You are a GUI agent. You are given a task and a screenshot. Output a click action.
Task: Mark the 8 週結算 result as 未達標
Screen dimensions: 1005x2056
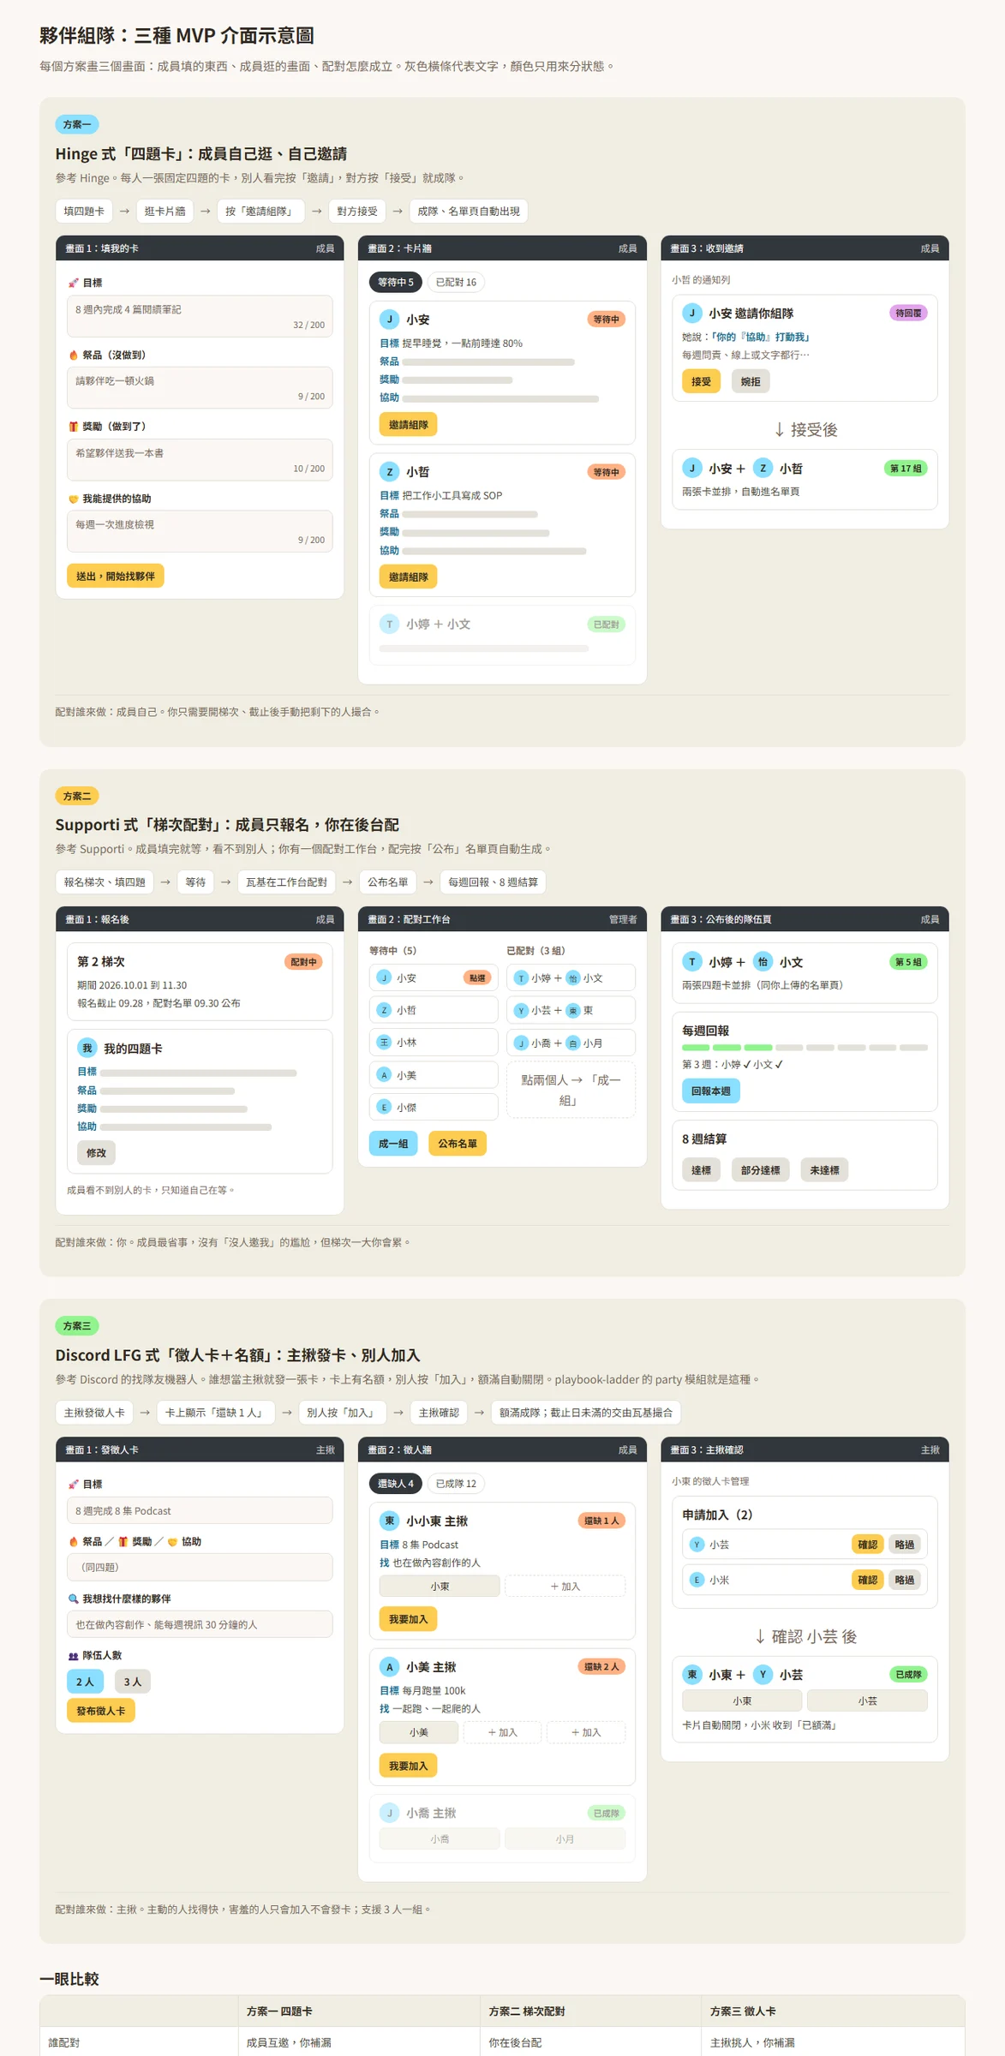[x=824, y=1170]
